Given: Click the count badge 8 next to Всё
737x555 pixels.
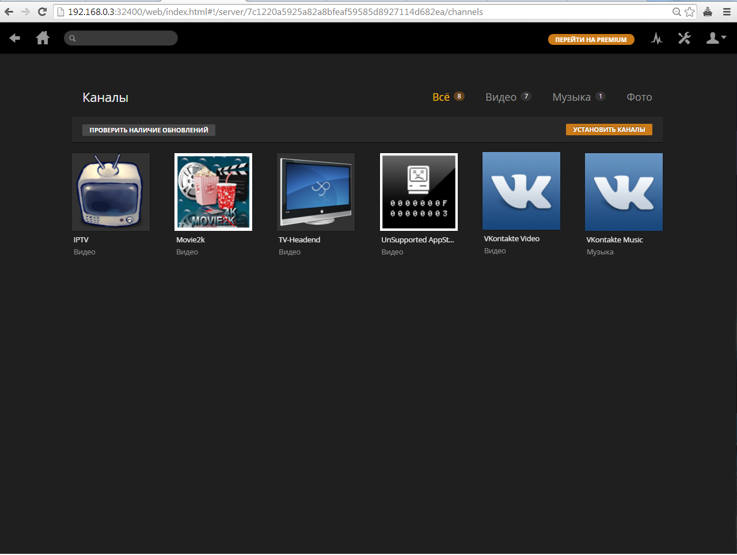Looking at the screenshot, I should pos(459,96).
